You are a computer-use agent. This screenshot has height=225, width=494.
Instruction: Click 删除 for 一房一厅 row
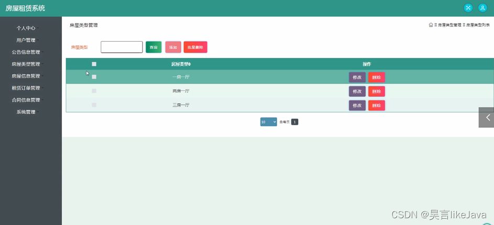tap(377, 77)
